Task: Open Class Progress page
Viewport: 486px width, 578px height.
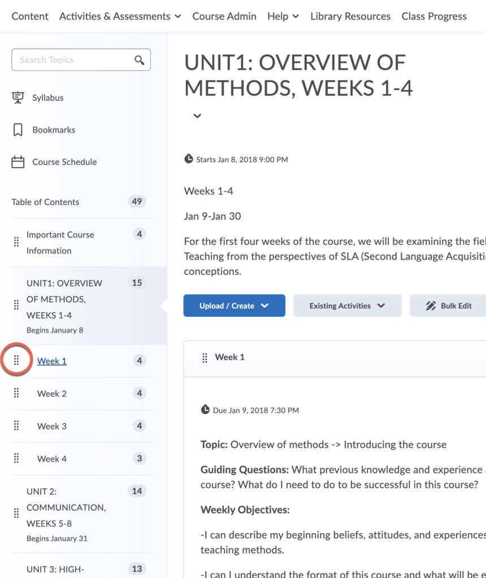Action: click(x=433, y=16)
